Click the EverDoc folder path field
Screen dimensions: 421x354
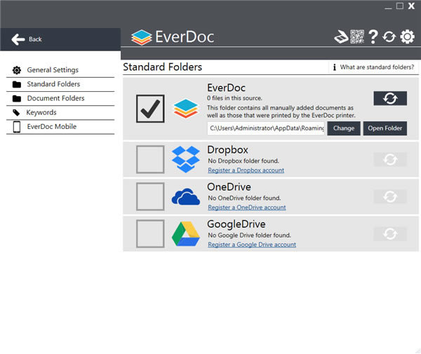click(266, 128)
